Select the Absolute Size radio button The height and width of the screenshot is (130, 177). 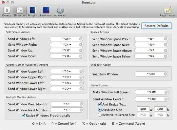pos(100,110)
